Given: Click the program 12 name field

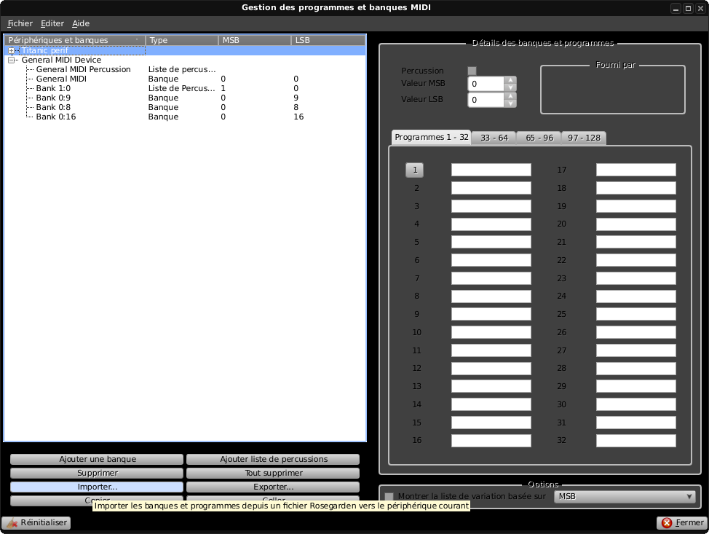Looking at the screenshot, I should point(491,368).
